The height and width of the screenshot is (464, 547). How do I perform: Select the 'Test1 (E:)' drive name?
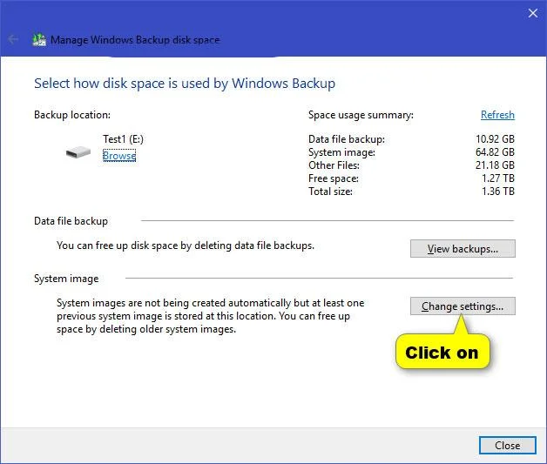(x=123, y=139)
